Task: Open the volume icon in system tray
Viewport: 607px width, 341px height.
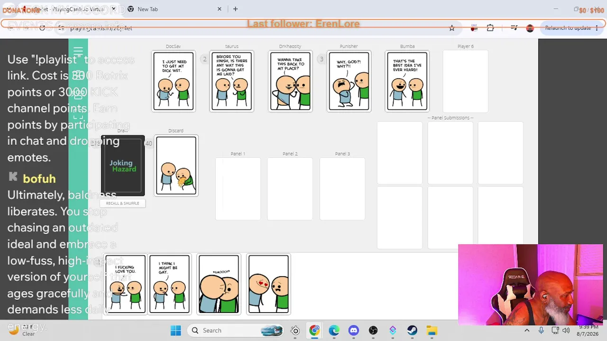Action: click(x=566, y=331)
